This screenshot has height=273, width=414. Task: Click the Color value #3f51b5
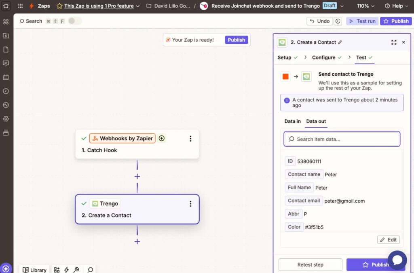[314, 227]
